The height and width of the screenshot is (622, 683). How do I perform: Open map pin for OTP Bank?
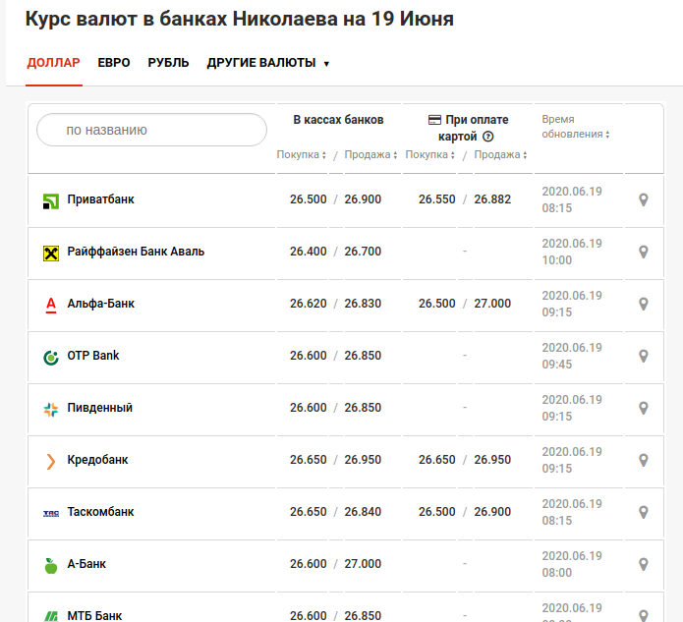point(644,356)
